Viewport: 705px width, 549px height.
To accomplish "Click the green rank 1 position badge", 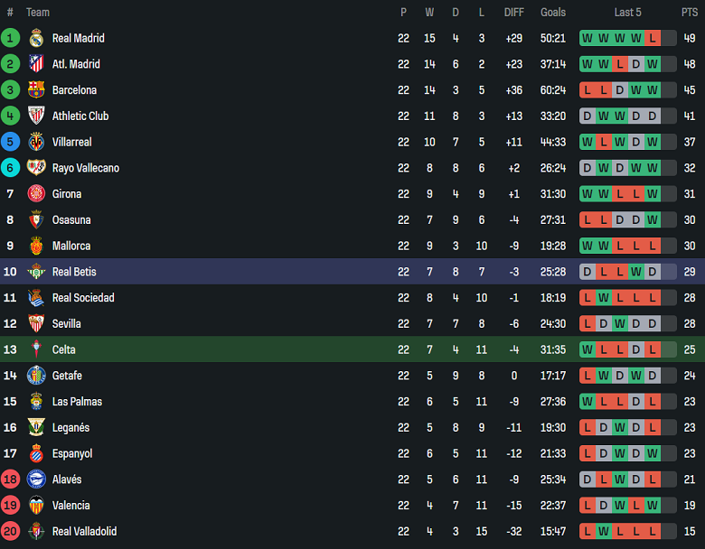I will click(11, 38).
